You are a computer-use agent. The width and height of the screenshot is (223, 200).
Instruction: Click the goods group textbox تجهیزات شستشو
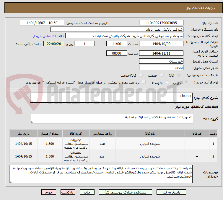click(112, 119)
